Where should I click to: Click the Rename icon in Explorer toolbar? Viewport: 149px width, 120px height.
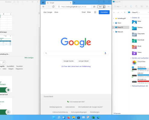[x=142, y=7]
